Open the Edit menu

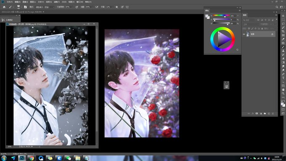pyautogui.click(x=18, y=2)
